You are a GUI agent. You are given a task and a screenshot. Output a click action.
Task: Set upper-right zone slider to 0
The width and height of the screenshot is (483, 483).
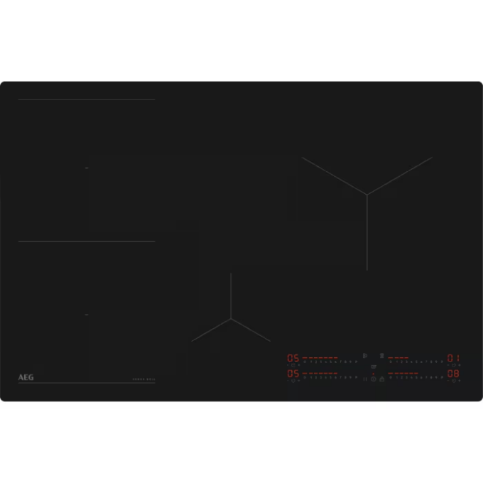[391, 362]
